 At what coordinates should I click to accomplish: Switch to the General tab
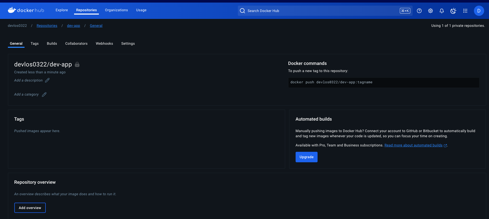coord(16,44)
